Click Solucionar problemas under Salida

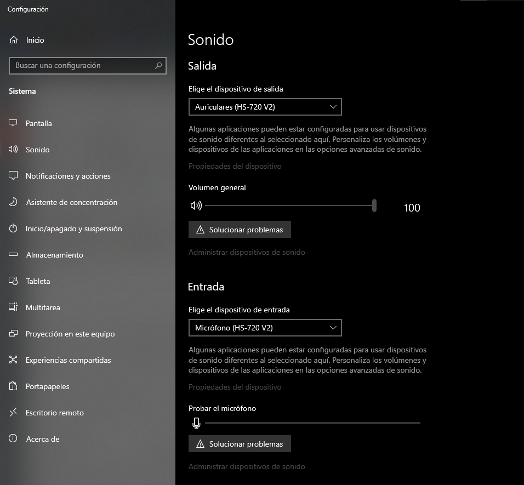point(240,230)
